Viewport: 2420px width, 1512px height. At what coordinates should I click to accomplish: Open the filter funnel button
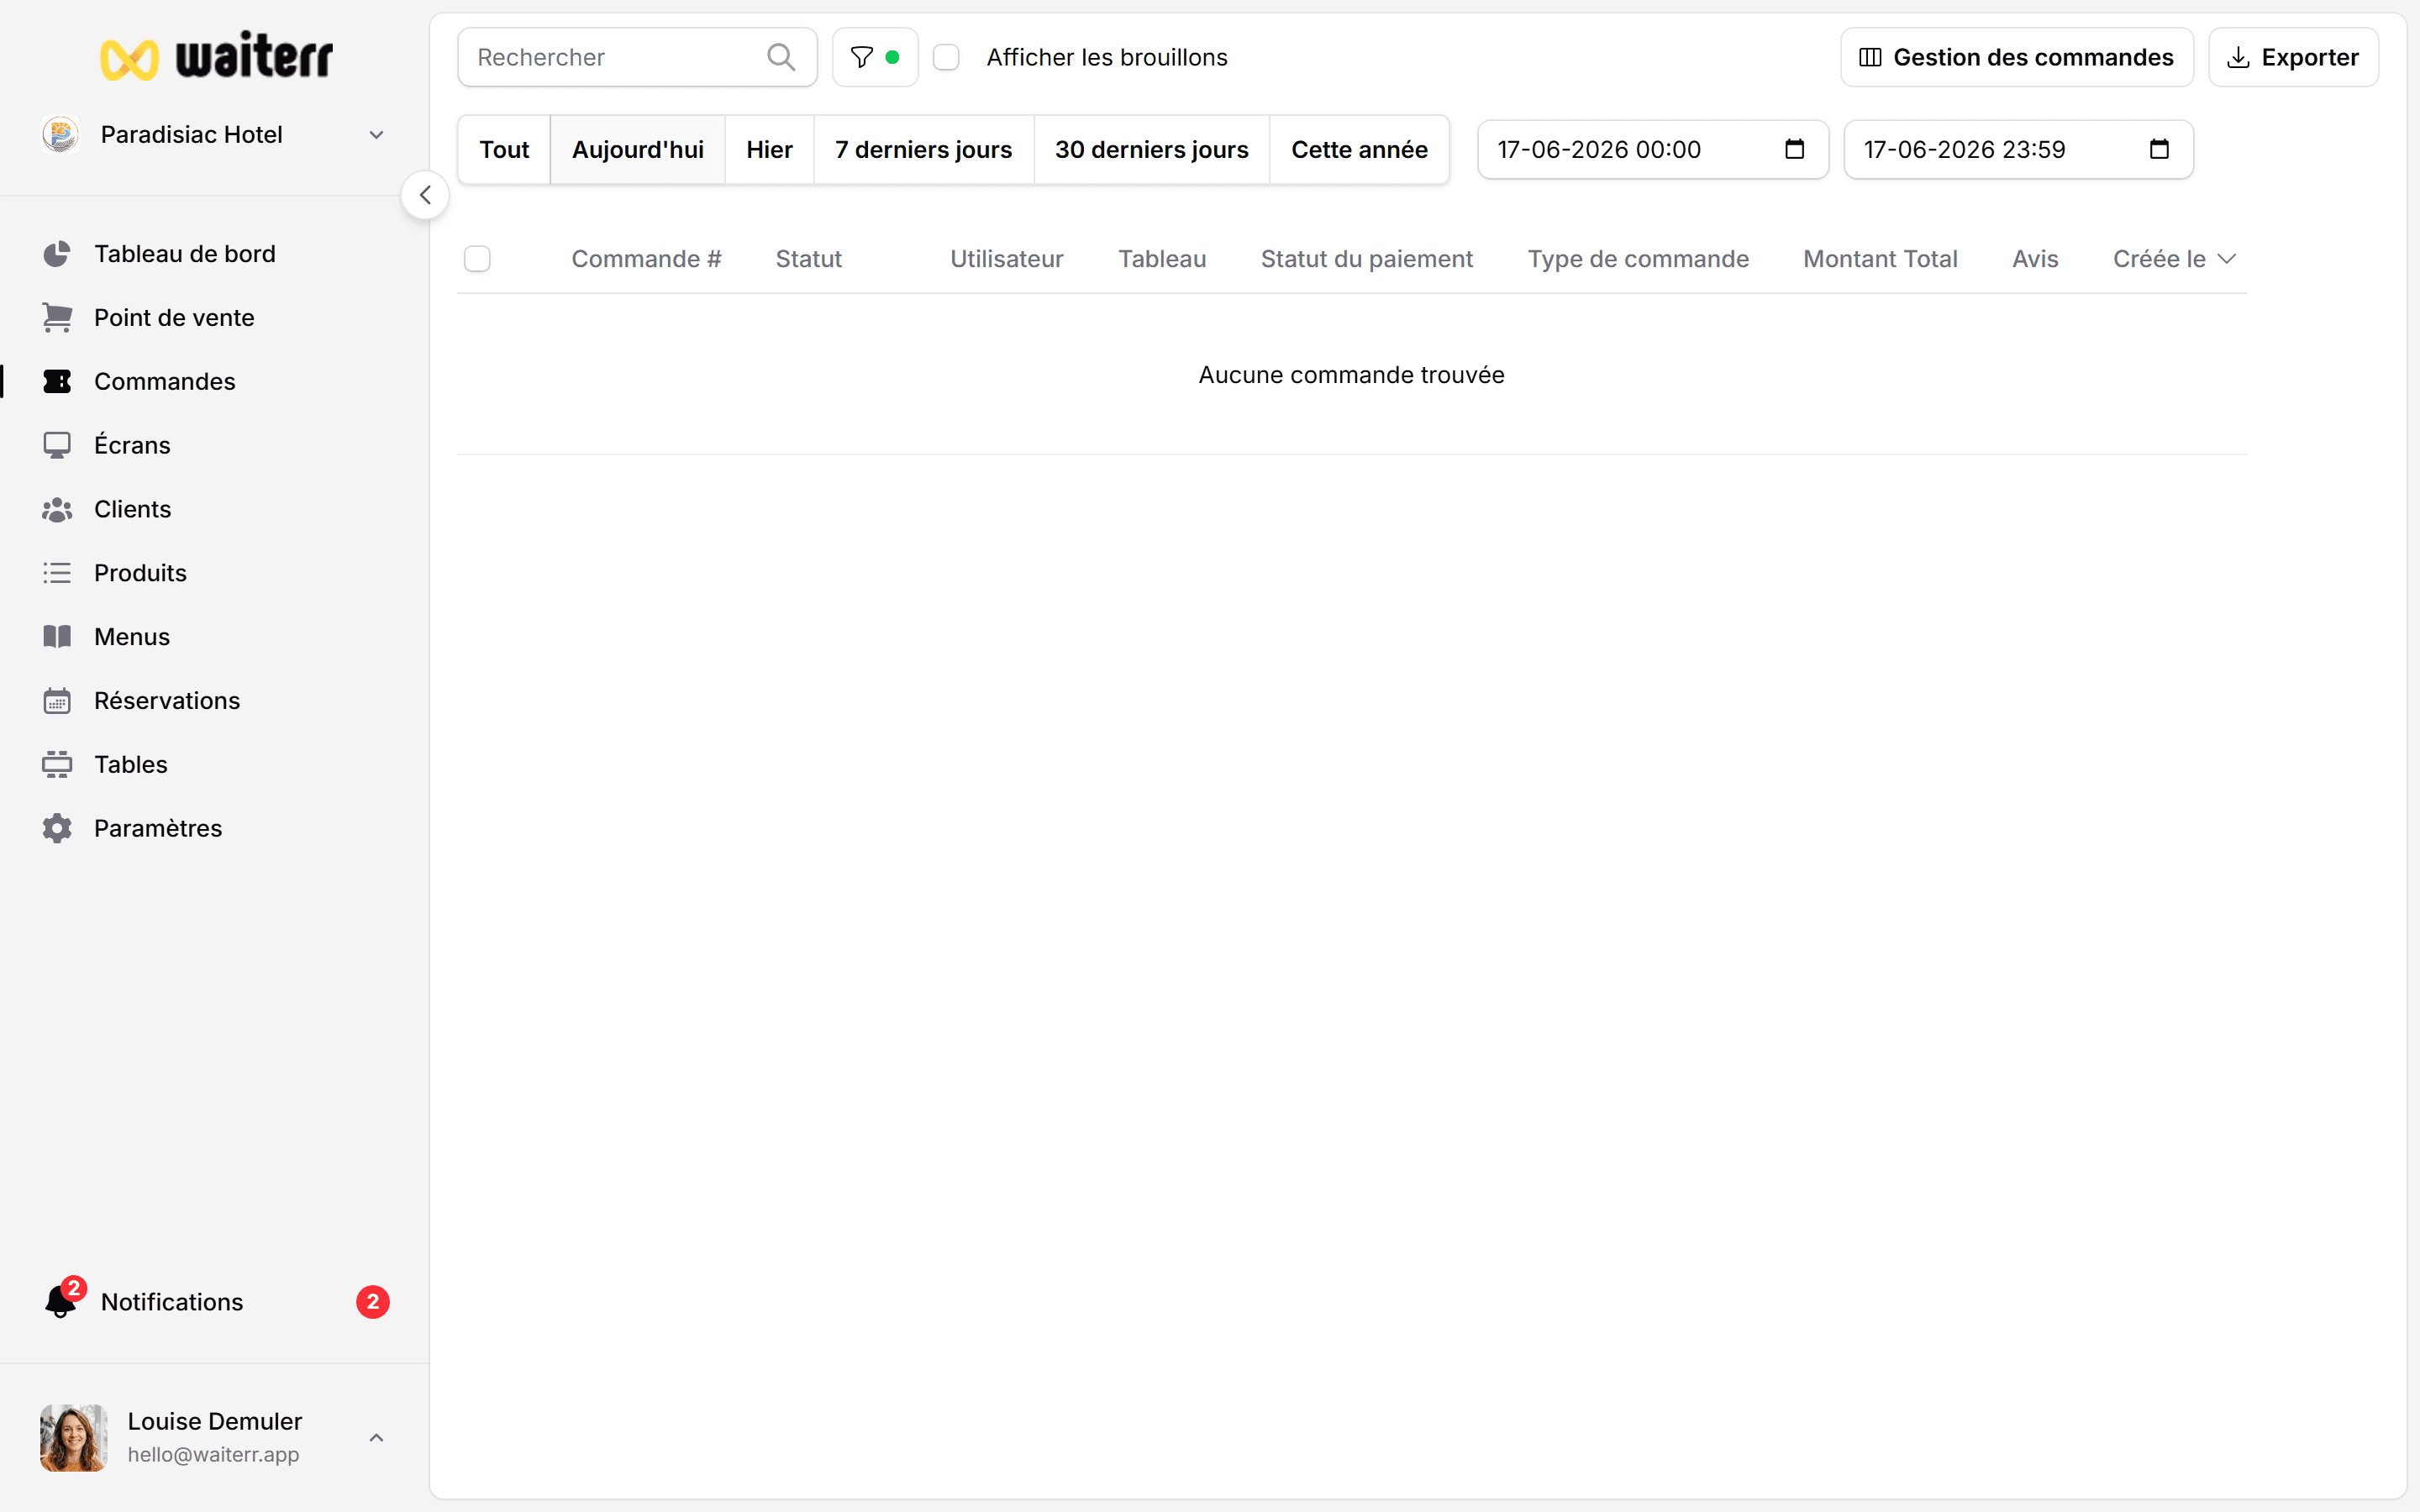pyautogui.click(x=875, y=57)
